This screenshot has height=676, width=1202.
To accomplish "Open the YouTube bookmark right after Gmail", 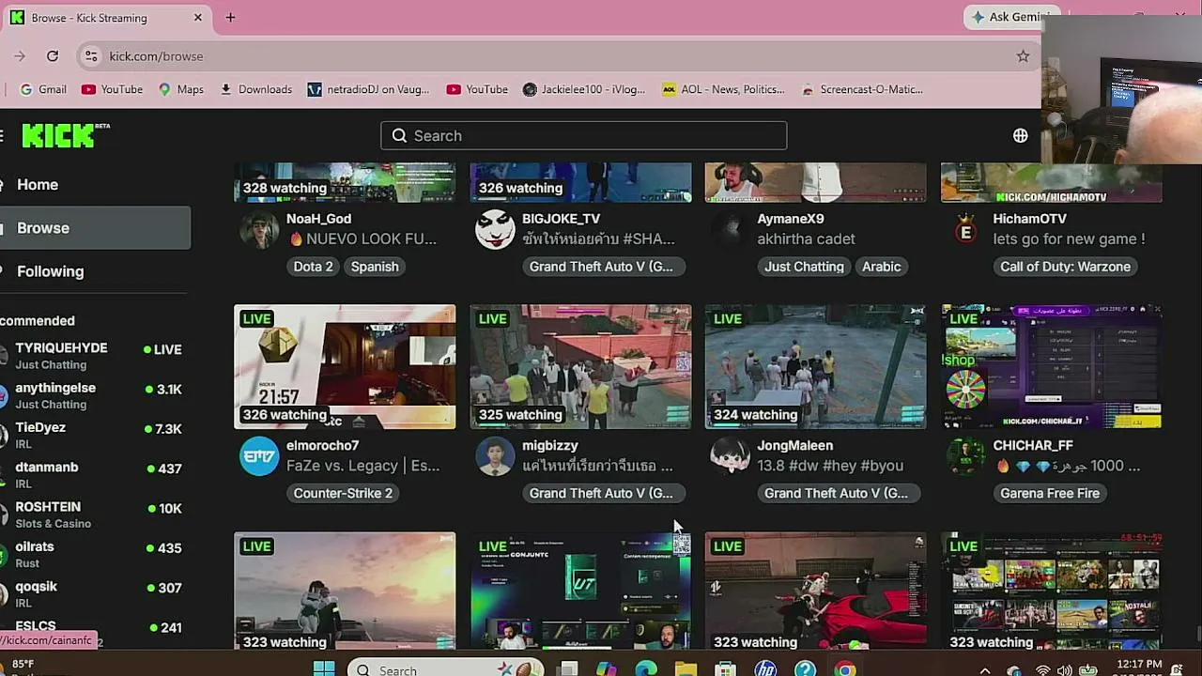I will tap(112, 89).
